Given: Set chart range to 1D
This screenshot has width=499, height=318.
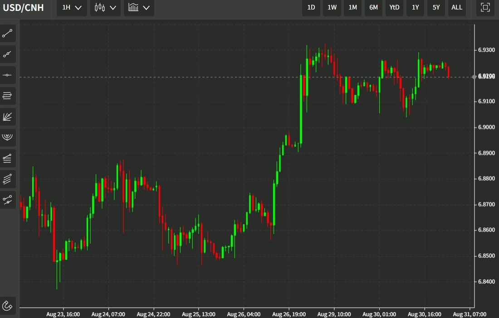Looking at the screenshot, I should click(311, 7).
